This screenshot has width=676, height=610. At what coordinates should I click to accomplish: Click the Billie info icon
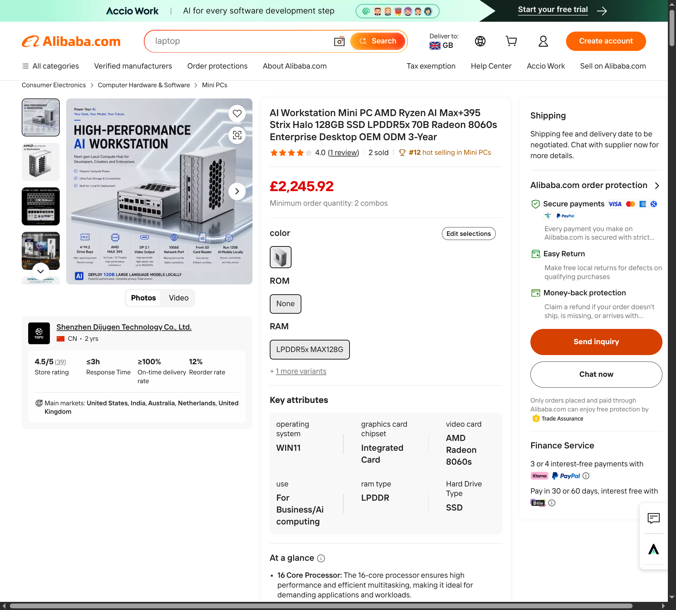(x=552, y=503)
